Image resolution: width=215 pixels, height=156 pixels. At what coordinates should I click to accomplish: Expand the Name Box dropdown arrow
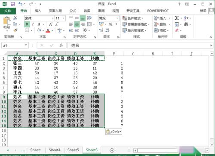pyautogui.click(x=26, y=45)
